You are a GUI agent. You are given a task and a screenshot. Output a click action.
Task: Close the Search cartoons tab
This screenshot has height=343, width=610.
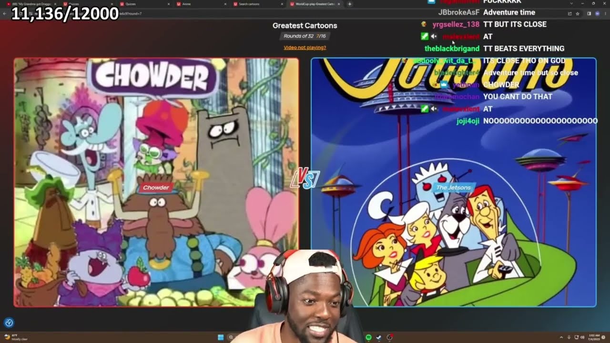(281, 4)
